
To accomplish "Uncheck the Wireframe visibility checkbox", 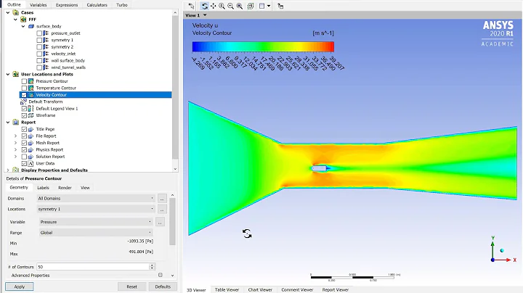I will pyautogui.click(x=24, y=115).
